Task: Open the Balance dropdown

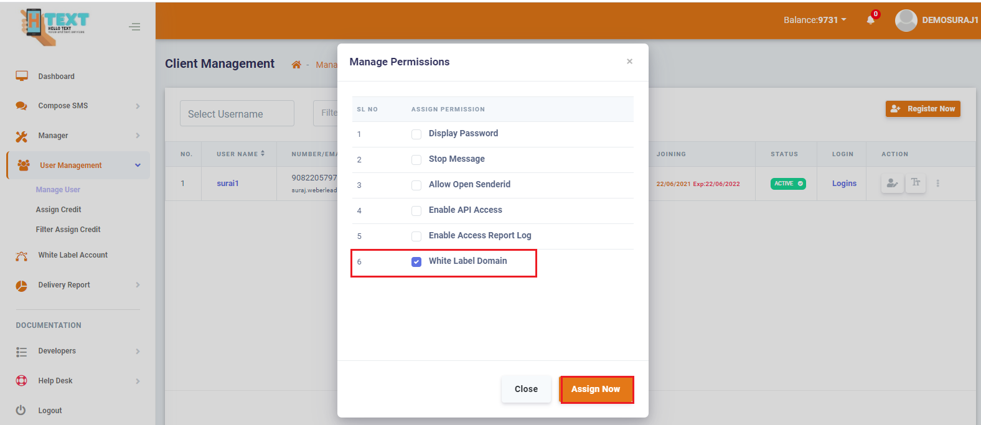Action: pyautogui.click(x=815, y=20)
